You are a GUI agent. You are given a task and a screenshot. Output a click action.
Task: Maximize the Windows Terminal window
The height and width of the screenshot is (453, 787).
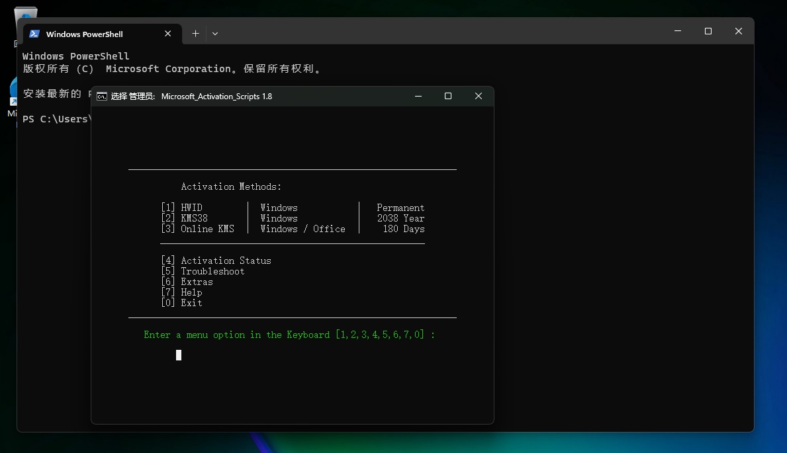[708, 31]
